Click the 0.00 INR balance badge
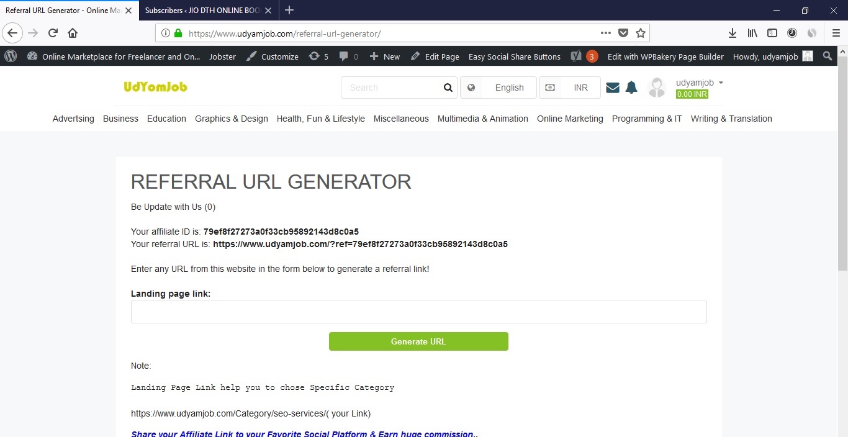Image resolution: width=848 pixels, height=437 pixels. pos(692,94)
